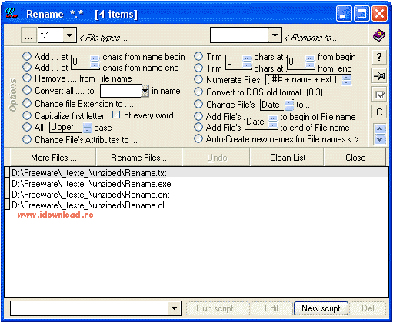Viewport: 393px width, 323px height.
Task: Click the question mark help button
Action: [379, 57]
